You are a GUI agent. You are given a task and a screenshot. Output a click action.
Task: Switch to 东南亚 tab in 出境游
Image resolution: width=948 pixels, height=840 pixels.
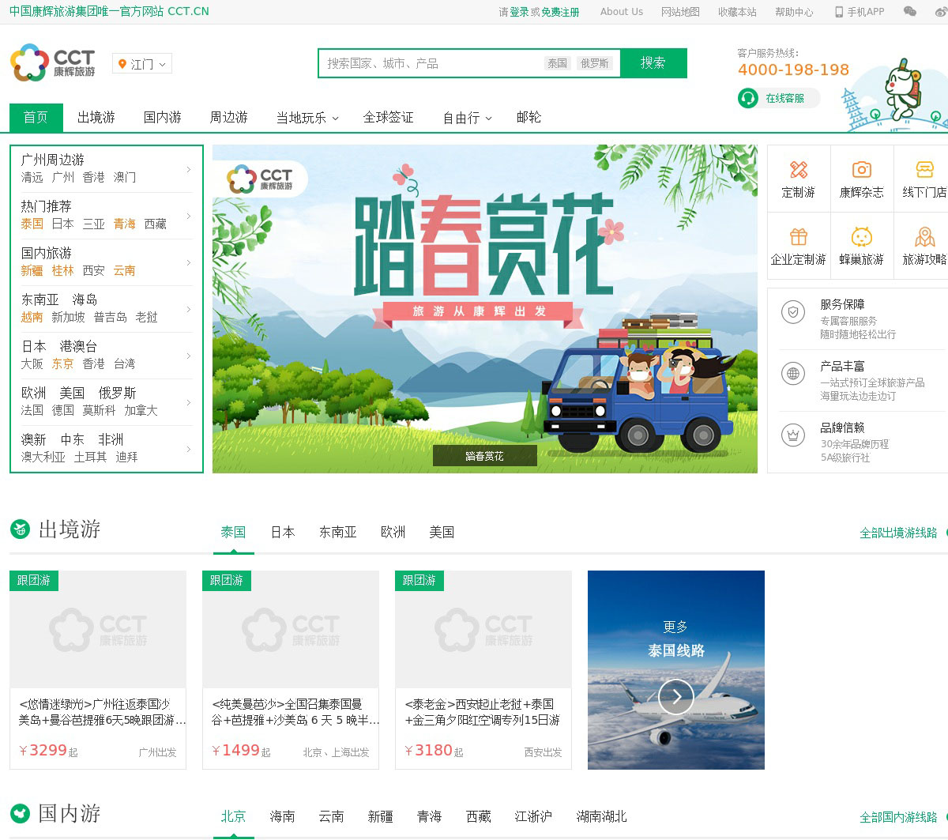click(338, 533)
